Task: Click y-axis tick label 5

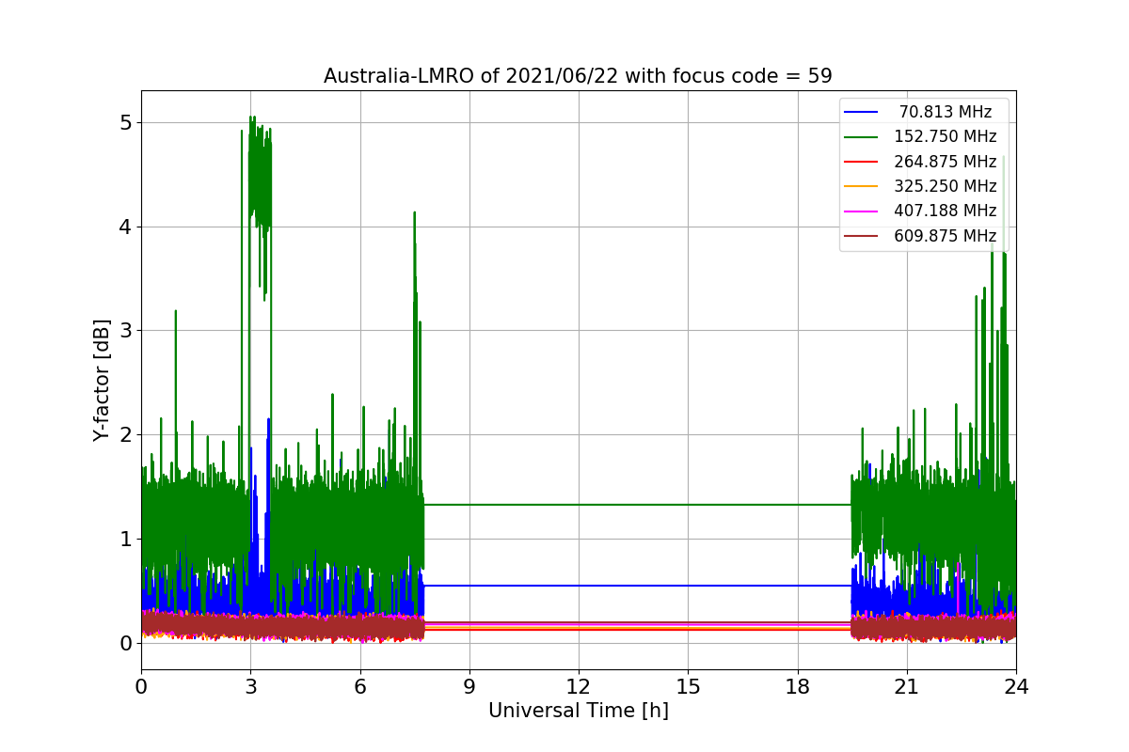Action: [x=125, y=122]
